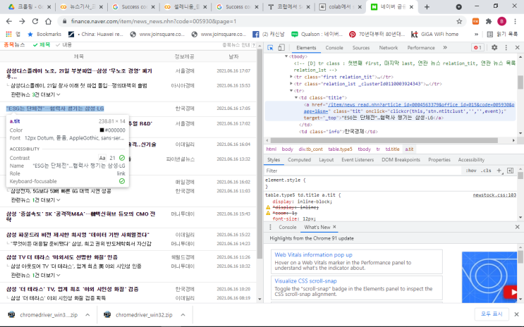Switch to the Performance tab
Viewport: 524px width, 327px height.
[x=421, y=47]
